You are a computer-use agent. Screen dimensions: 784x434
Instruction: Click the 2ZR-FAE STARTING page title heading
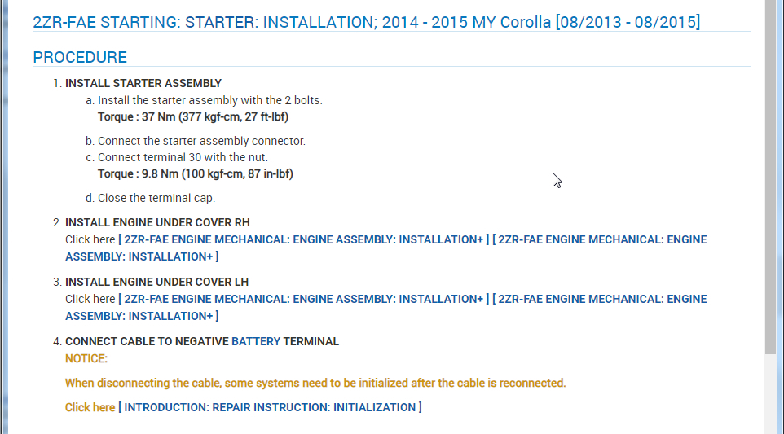[x=366, y=22]
